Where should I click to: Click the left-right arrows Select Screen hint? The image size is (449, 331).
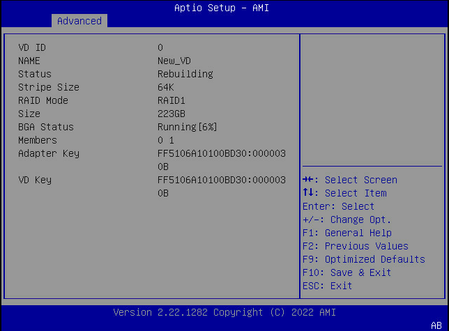pyautogui.click(x=350, y=180)
